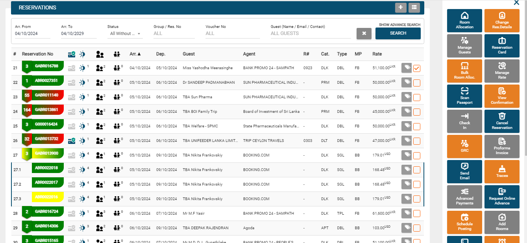Viewport: 527px width, 243px height.
Task: Tick checkbox for GABR016724 row
Action: pos(417,214)
